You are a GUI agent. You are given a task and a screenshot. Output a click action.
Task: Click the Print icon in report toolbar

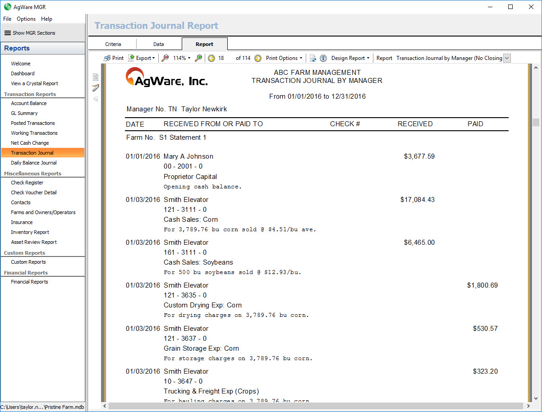(107, 58)
